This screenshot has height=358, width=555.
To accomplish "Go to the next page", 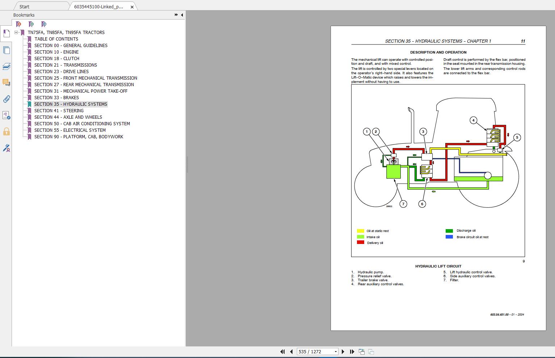I will click(343, 351).
